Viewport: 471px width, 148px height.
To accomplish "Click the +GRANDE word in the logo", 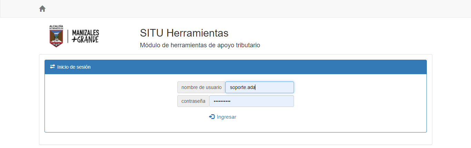I will pos(85,40).
